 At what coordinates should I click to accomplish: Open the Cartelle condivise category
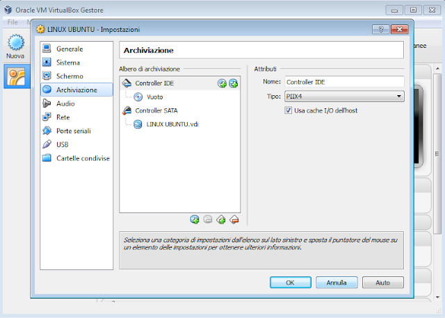(x=76, y=158)
